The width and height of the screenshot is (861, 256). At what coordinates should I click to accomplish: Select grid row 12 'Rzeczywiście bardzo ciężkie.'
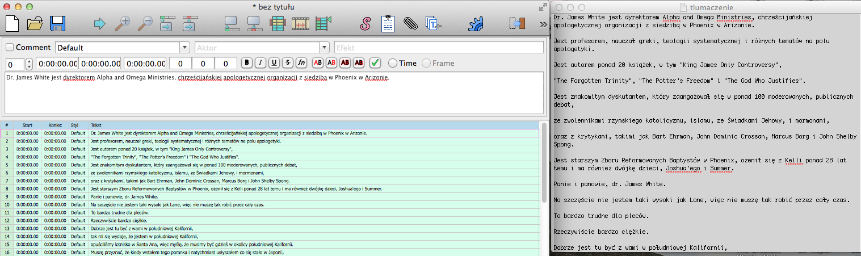[269, 220]
